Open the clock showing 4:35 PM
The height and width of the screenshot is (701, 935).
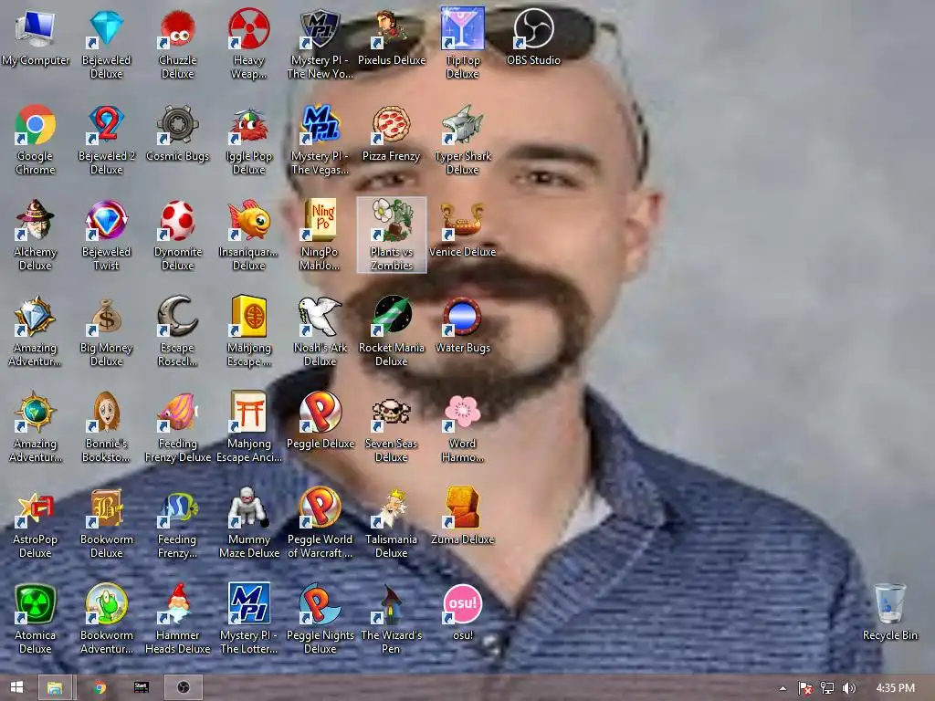click(x=895, y=688)
